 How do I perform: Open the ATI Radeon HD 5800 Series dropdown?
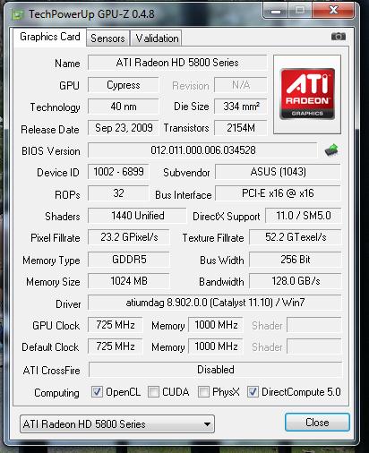click(117, 423)
